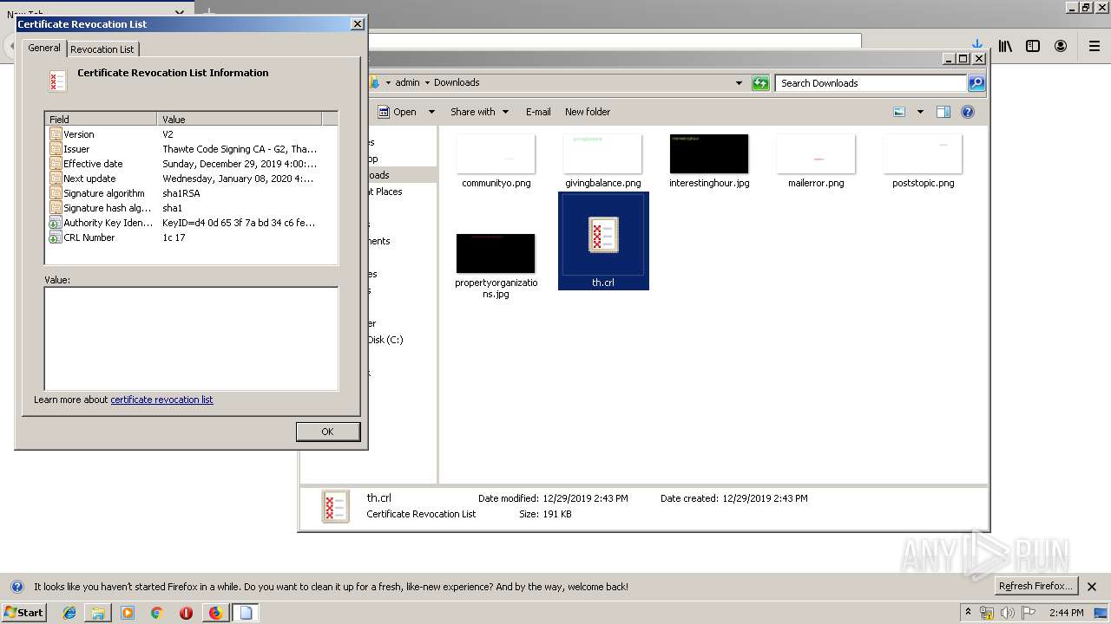Click Downloads in the address breadcrumb
The width and height of the screenshot is (1111, 624).
tap(457, 82)
